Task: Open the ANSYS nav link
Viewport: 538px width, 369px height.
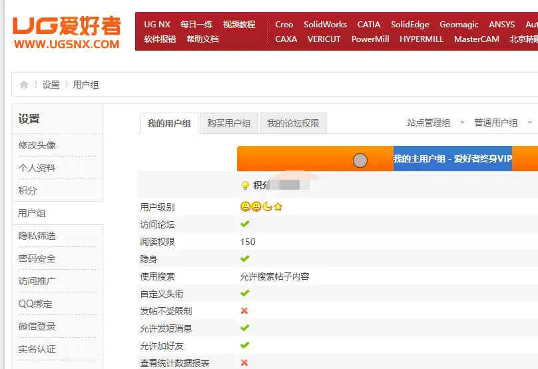Action: coord(502,25)
